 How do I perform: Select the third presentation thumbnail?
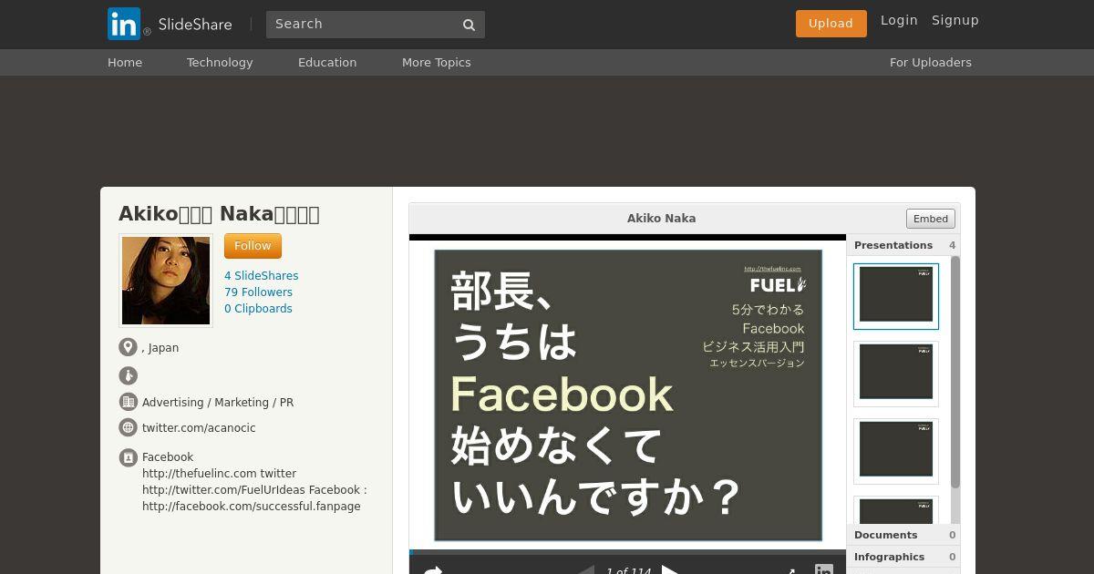(x=896, y=451)
